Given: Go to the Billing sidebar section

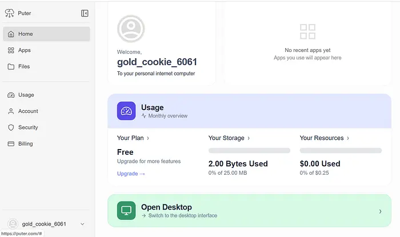Looking at the screenshot, I should pyautogui.click(x=46, y=144).
